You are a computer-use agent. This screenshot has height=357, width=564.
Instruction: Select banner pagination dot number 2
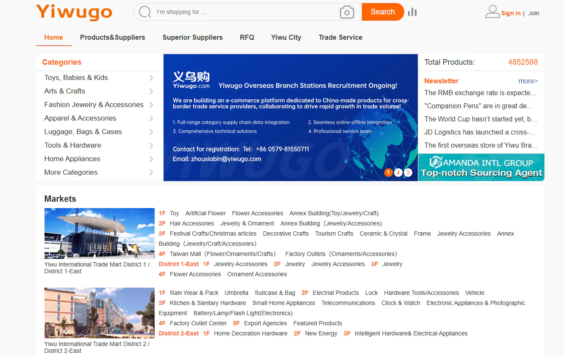point(398,173)
